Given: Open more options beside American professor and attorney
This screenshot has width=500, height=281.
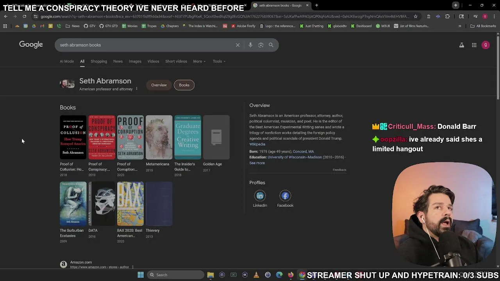Looking at the screenshot, I should (136, 89).
